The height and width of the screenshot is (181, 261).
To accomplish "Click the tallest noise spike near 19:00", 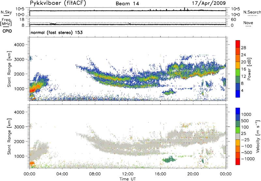I will (x=185, y=9).
